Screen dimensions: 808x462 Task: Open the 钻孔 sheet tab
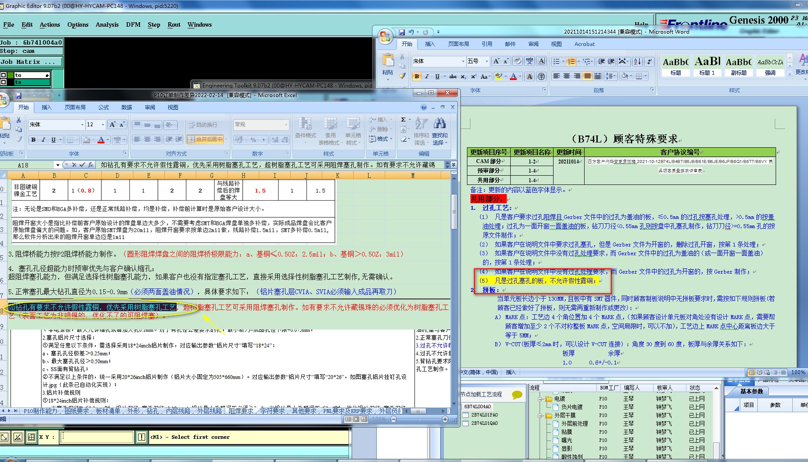click(x=153, y=411)
